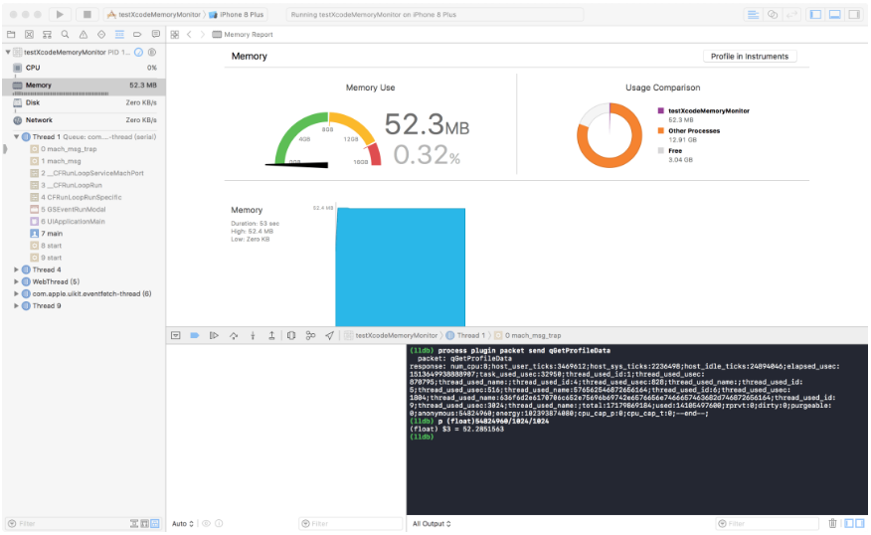
Task: Click the Quick Look eye icon
Action: pos(206,523)
